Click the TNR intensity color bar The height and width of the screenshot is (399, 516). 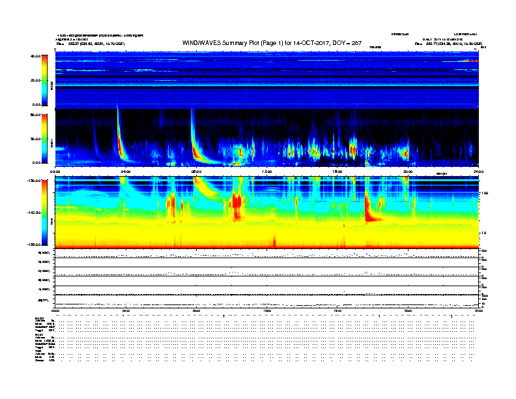[x=44, y=213]
